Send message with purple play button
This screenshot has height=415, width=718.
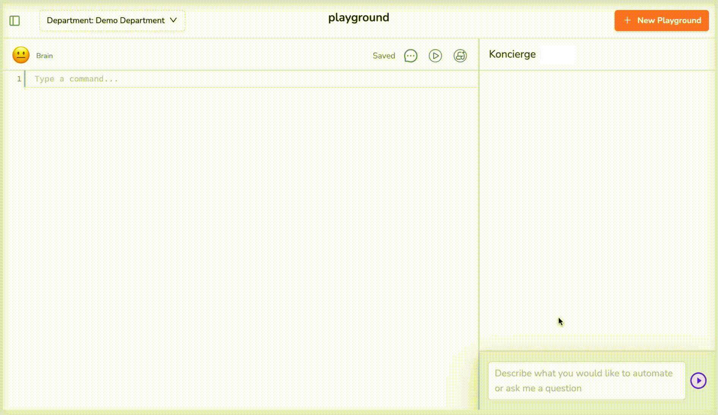698,380
